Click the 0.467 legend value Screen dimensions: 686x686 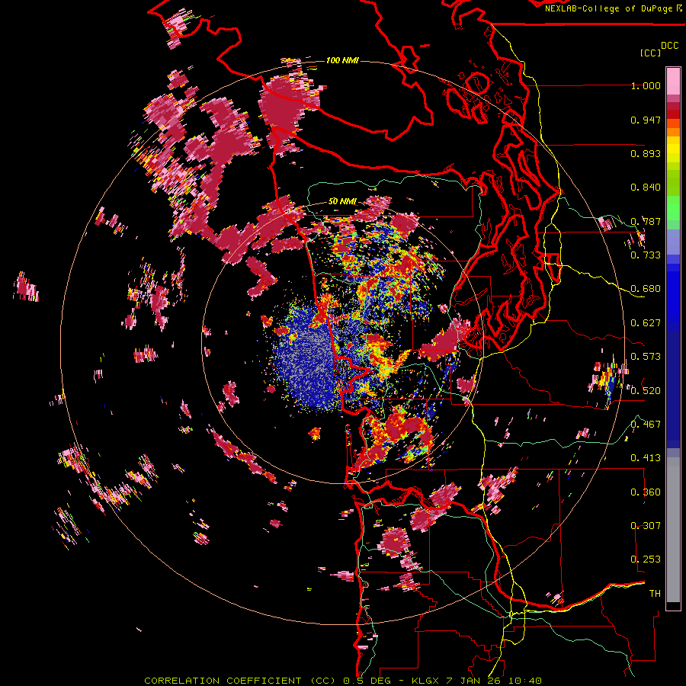click(646, 425)
